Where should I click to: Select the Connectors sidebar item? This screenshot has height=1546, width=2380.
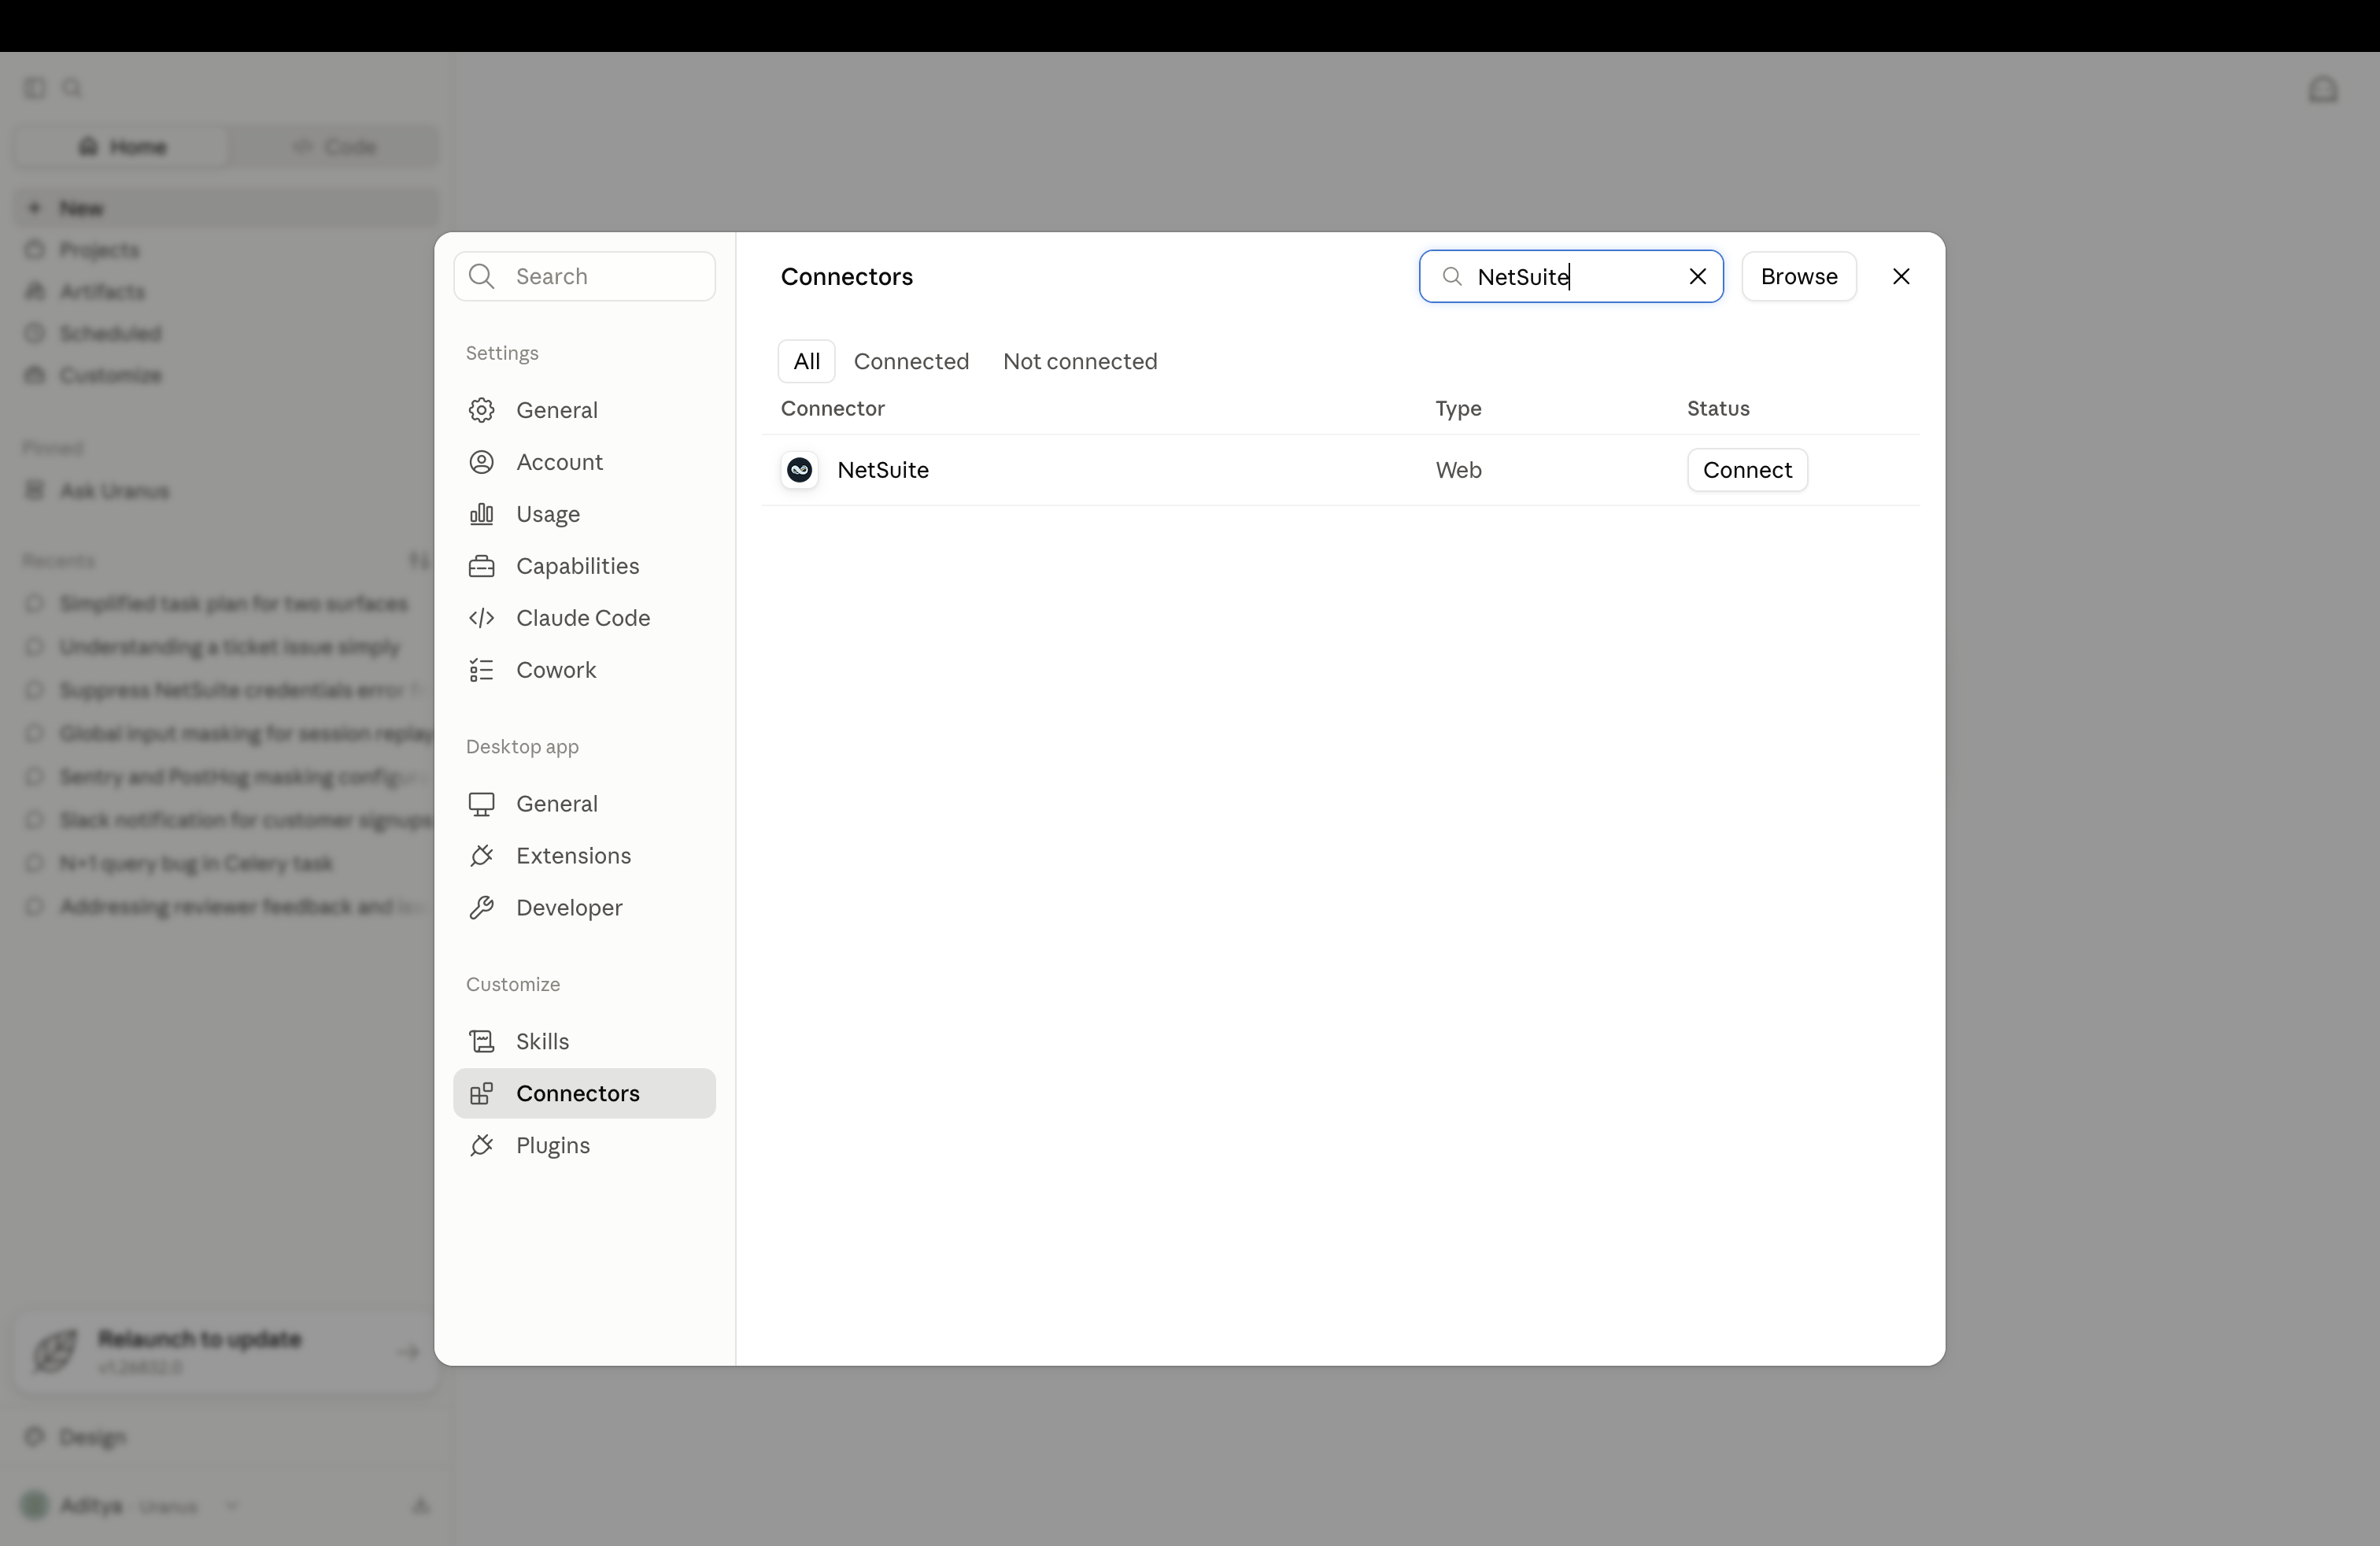point(584,1094)
